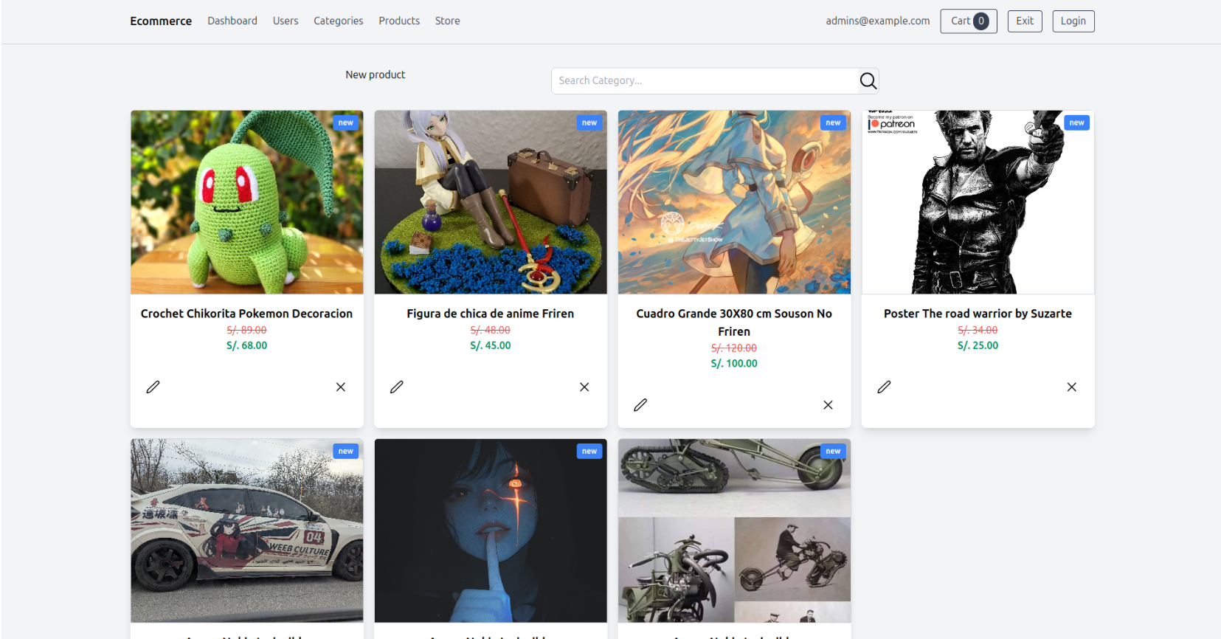Screen dimensions: 1221x639
Task: Edit the Cuadro Grande 30X80 product
Action: point(640,405)
